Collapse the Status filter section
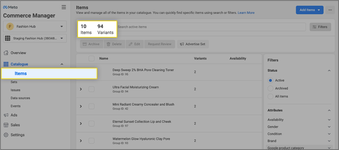Screen dimensions: 339x150 [x=329, y=71]
